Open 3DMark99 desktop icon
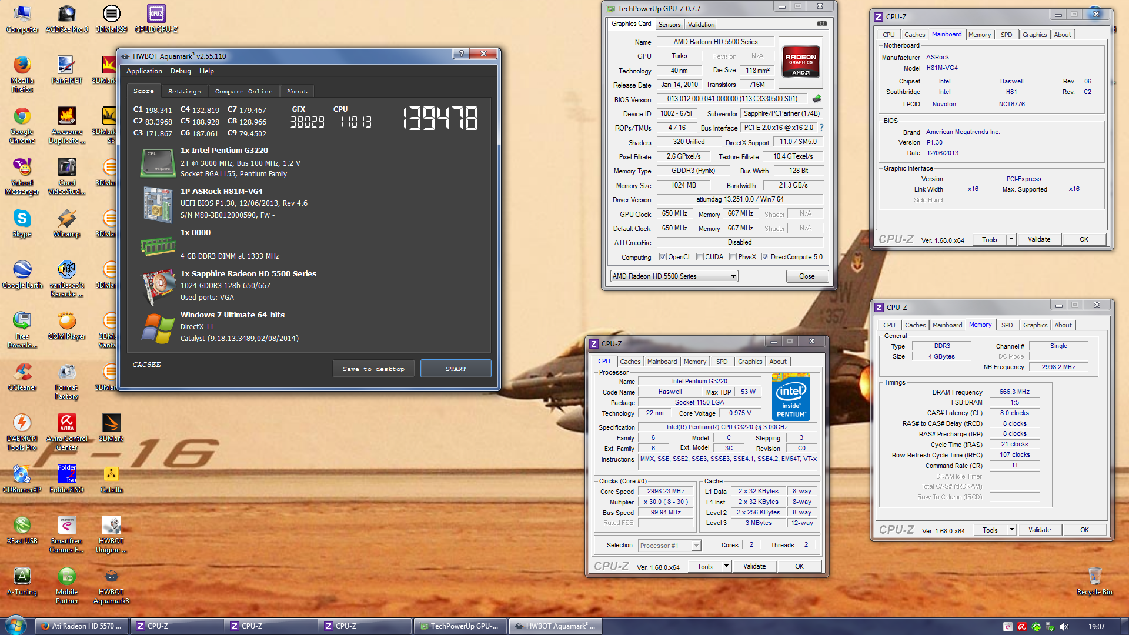The height and width of the screenshot is (635, 1129). [x=111, y=18]
